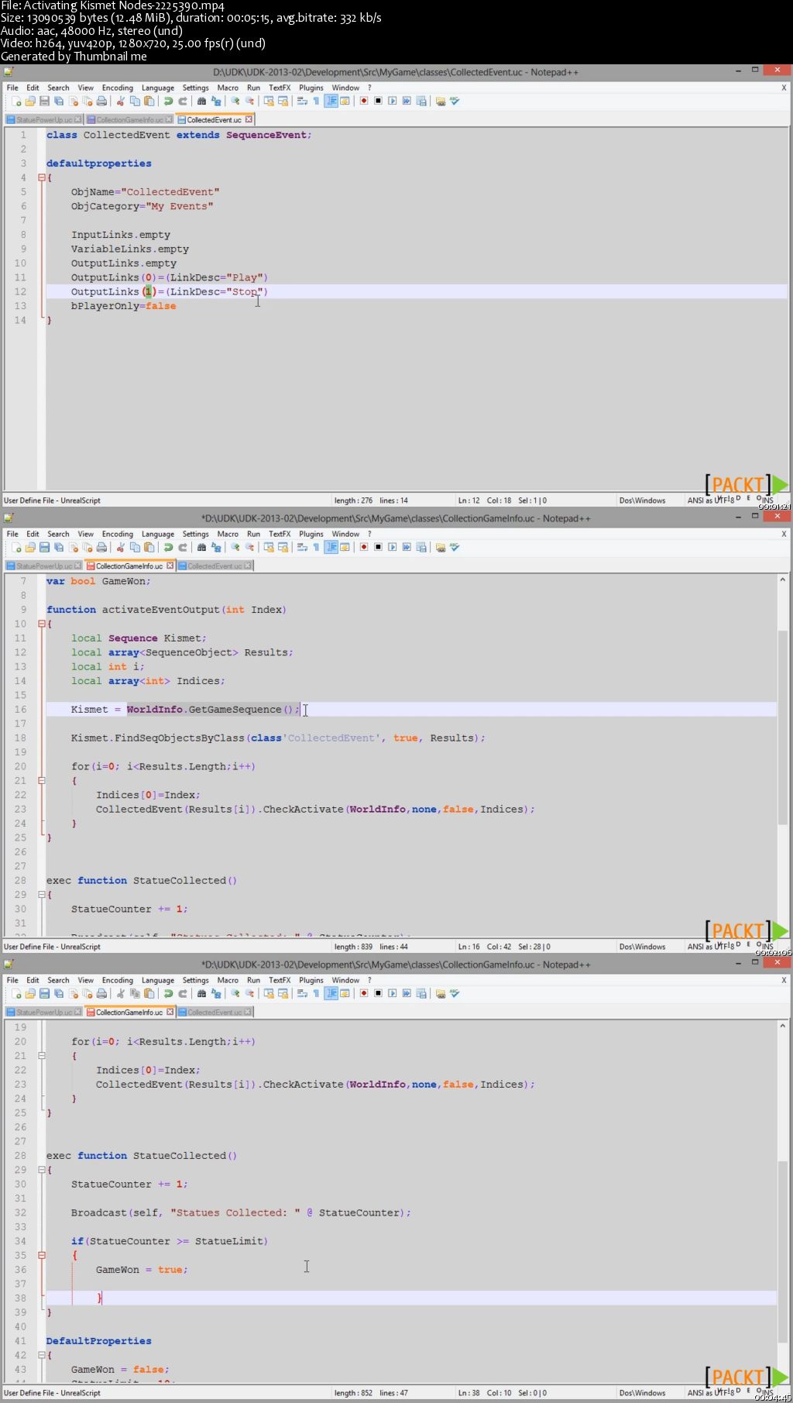The height and width of the screenshot is (1403, 793).
Task: Toggle Word Wrap in middle window toolbar
Action: tap(302, 548)
